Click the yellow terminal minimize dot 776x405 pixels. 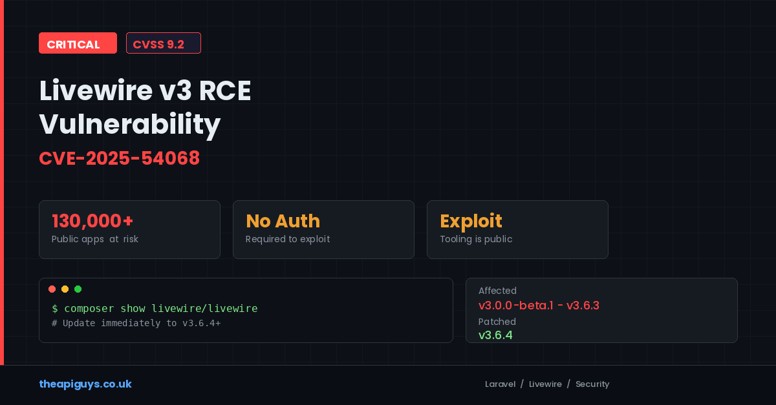click(65, 289)
